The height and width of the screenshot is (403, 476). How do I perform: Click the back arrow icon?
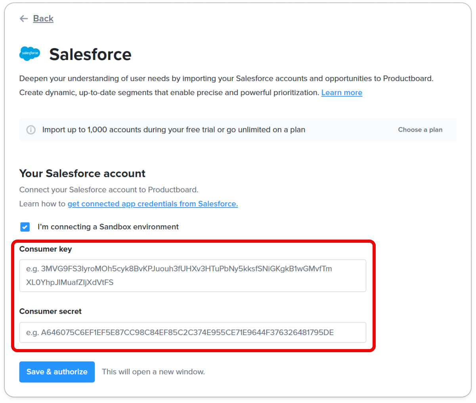[x=24, y=19]
